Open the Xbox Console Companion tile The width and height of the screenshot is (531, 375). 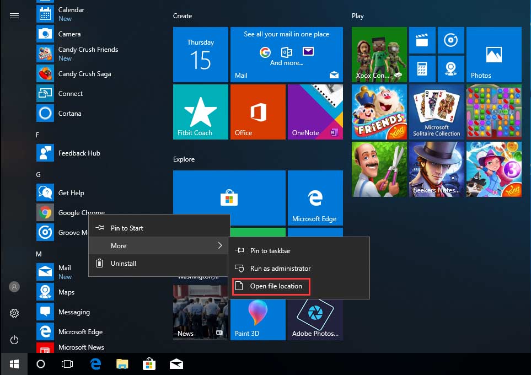click(379, 55)
